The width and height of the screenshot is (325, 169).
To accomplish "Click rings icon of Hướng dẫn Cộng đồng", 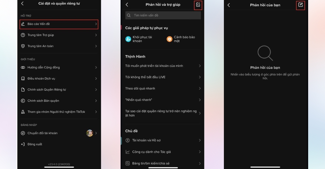I will coord(23,68).
